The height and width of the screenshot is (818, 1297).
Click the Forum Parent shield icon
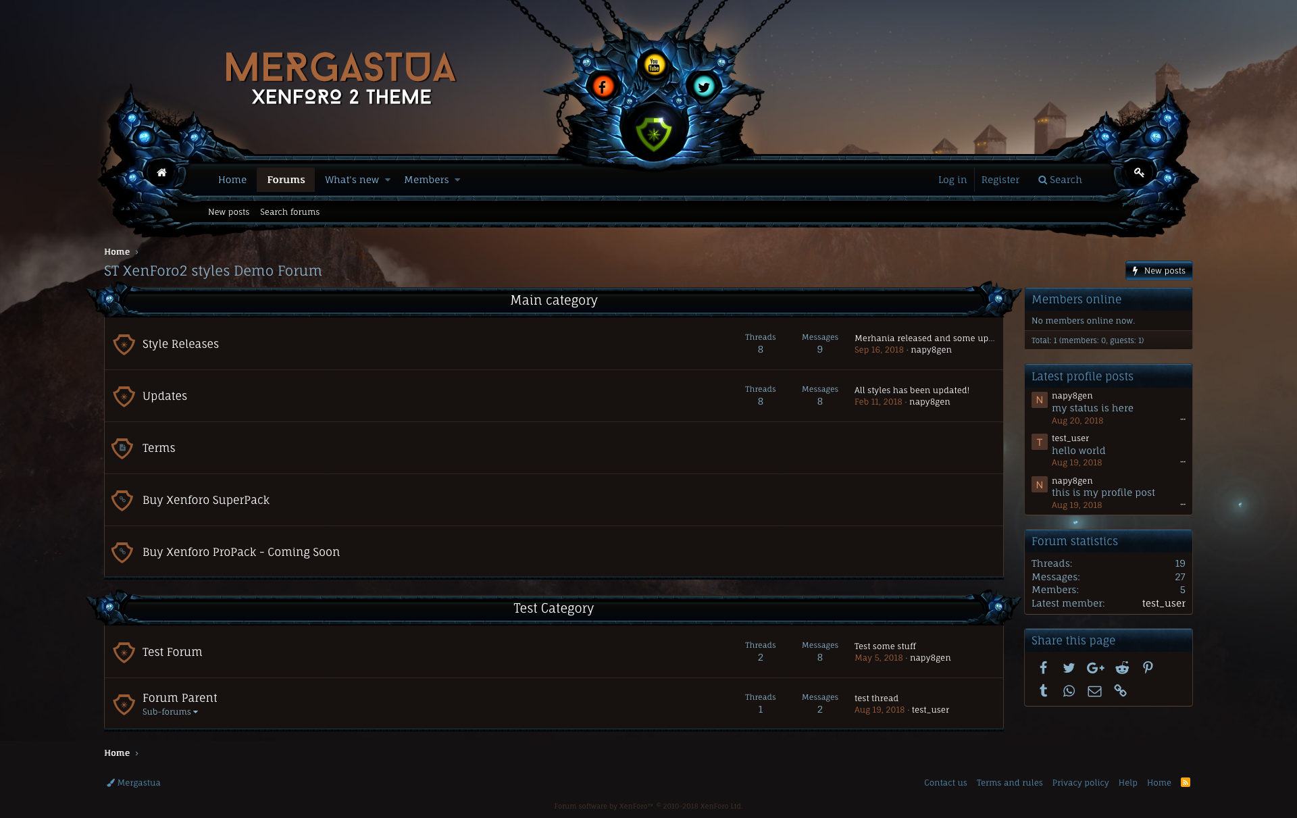pyautogui.click(x=124, y=704)
